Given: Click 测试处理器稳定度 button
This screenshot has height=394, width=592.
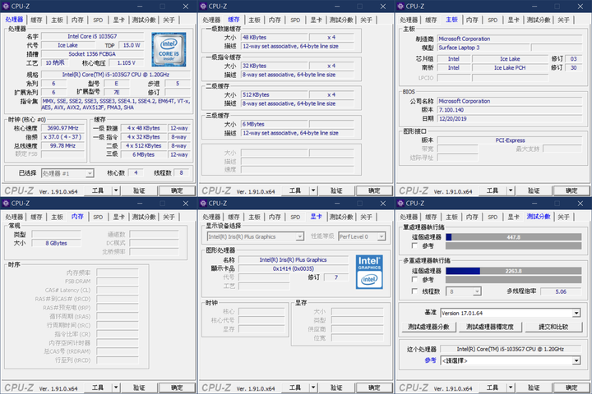Looking at the screenshot, I should 490,327.
